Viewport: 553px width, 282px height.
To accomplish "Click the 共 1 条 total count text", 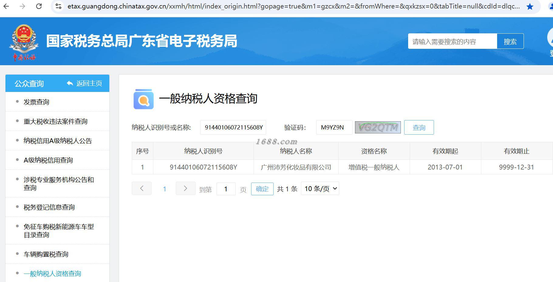I will pos(287,189).
